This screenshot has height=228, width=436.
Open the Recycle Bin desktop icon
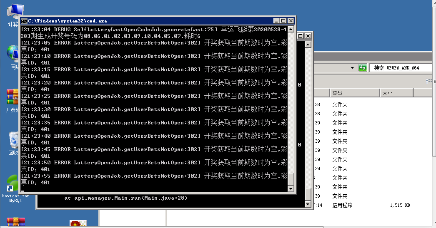pos(13,141)
